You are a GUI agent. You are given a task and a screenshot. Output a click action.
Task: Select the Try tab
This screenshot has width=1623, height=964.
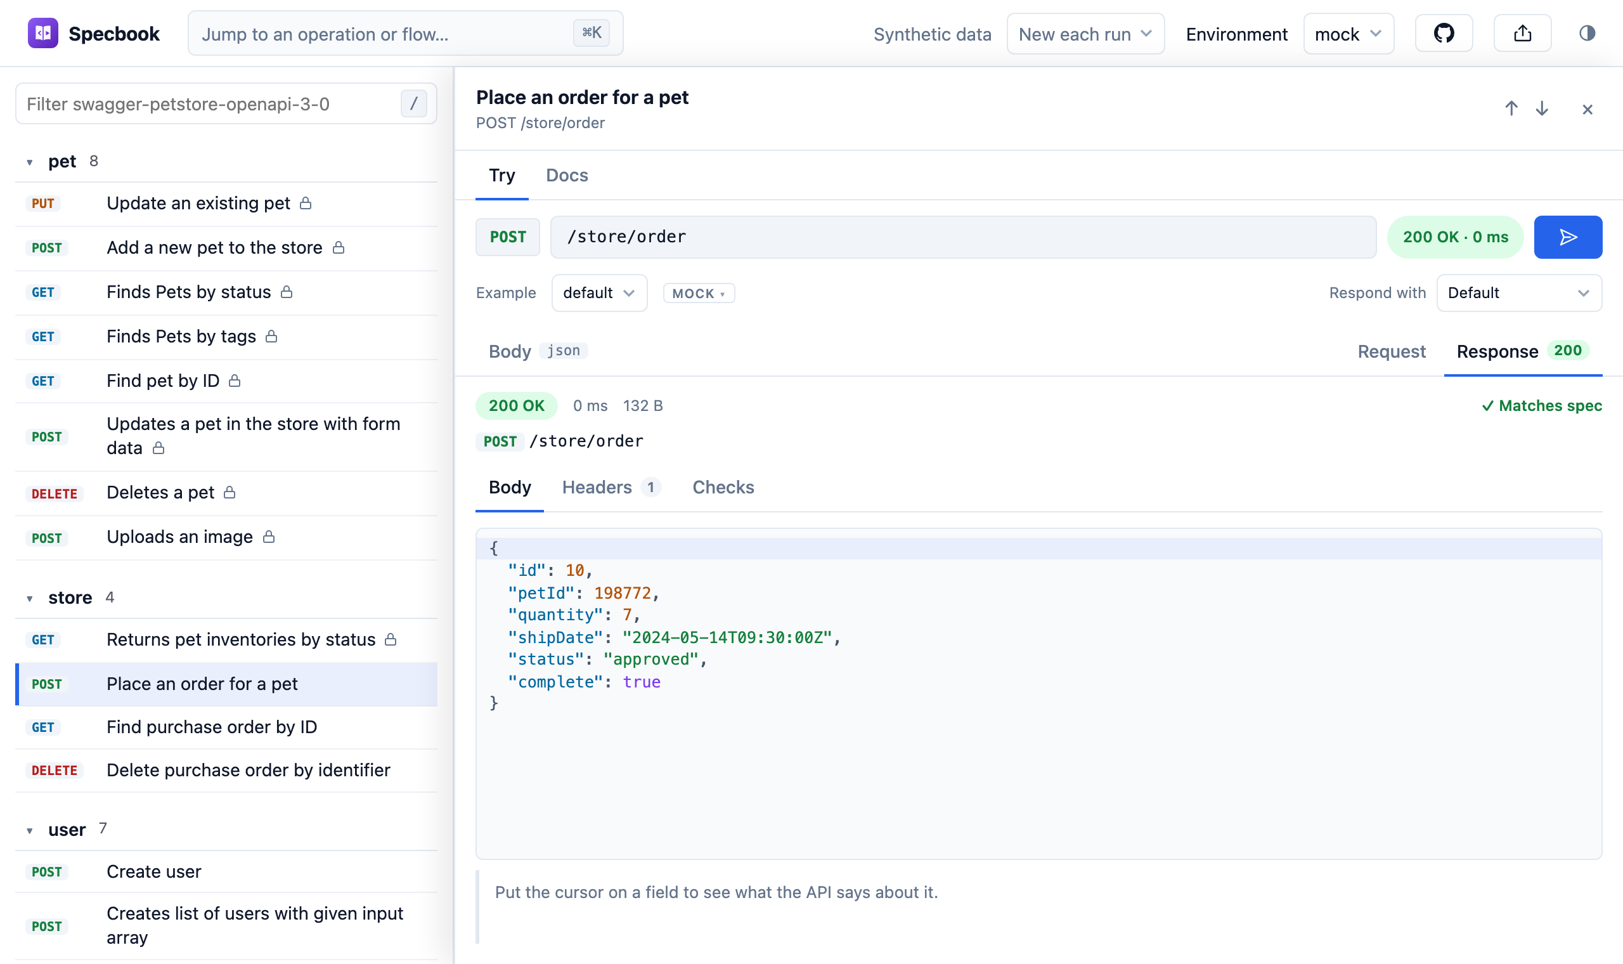click(x=502, y=176)
